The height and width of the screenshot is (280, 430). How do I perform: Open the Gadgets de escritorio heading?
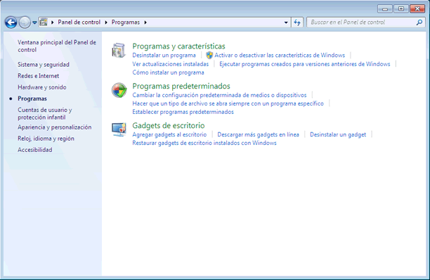pos(169,125)
